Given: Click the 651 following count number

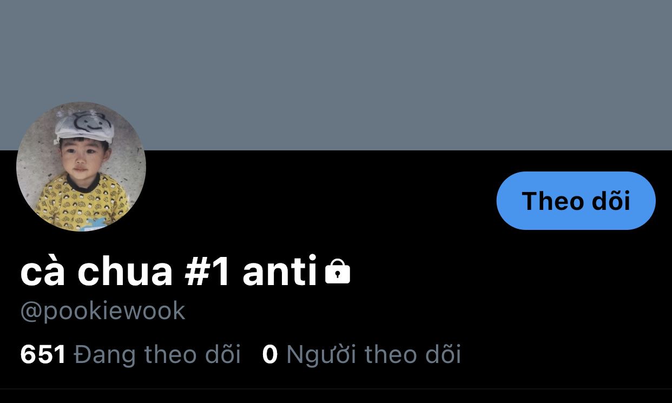Looking at the screenshot, I should pyautogui.click(x=43, y=355).
